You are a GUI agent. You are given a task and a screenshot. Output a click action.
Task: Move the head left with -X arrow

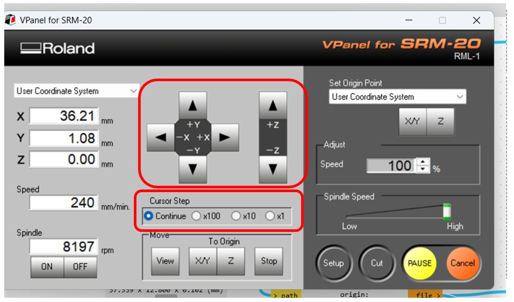coord(161,137)
